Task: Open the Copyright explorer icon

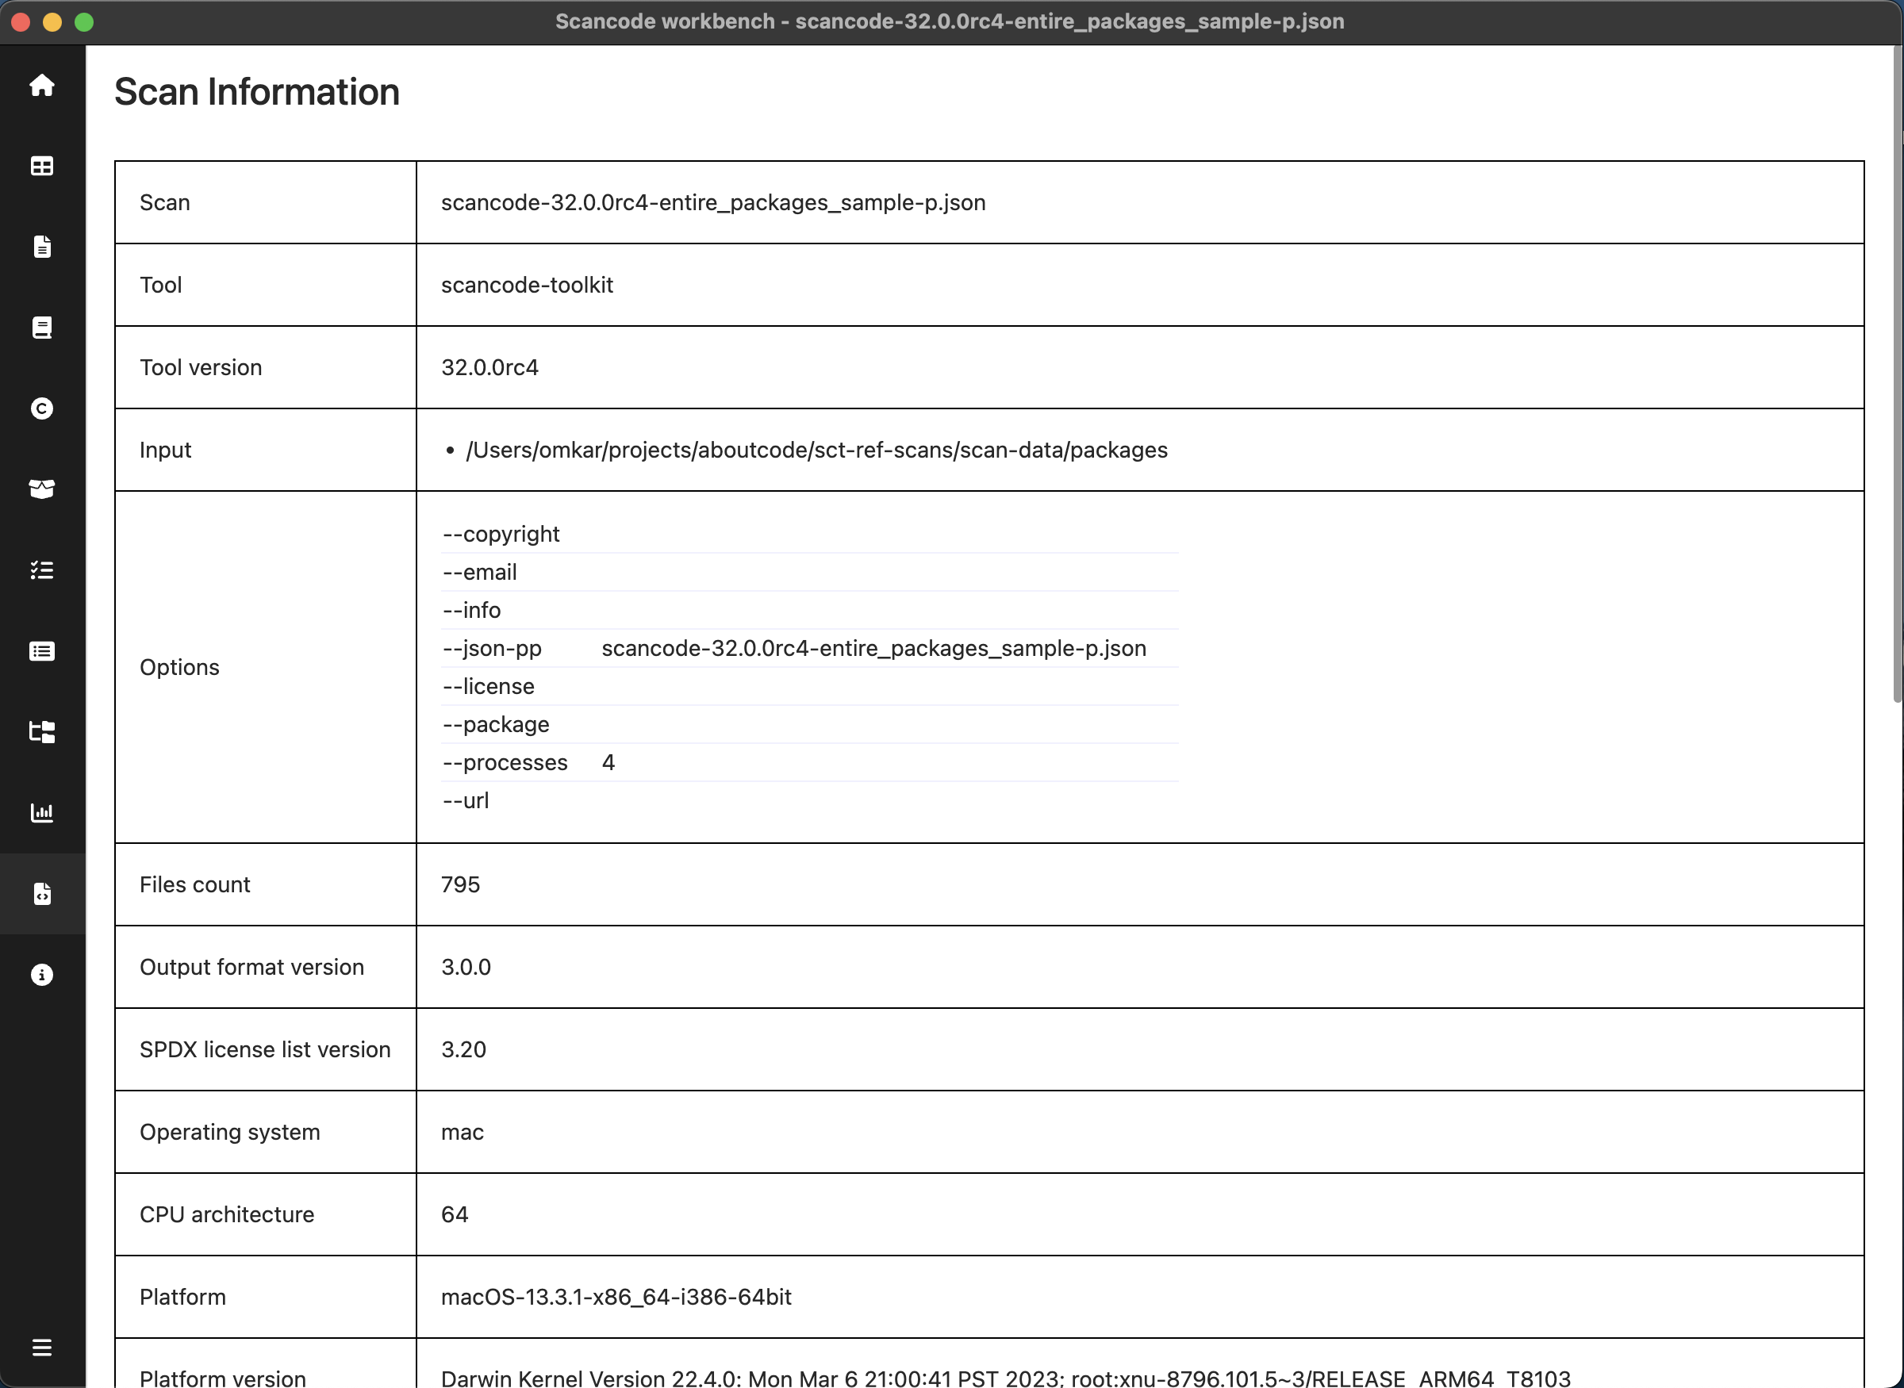Action: (42, 408)
